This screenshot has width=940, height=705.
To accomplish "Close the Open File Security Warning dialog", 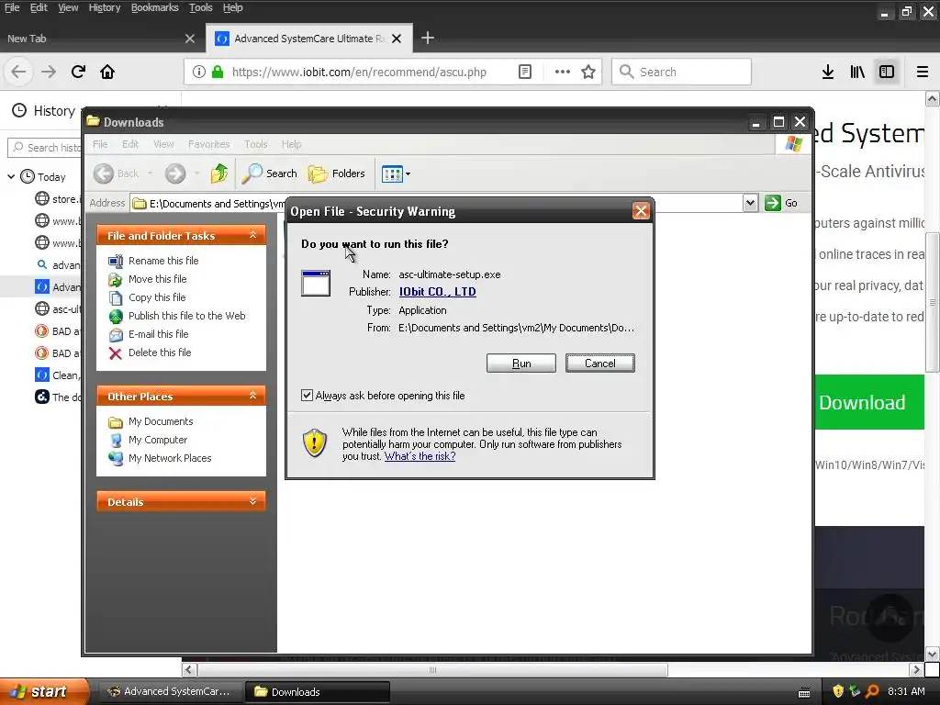I will click(641, 211).
